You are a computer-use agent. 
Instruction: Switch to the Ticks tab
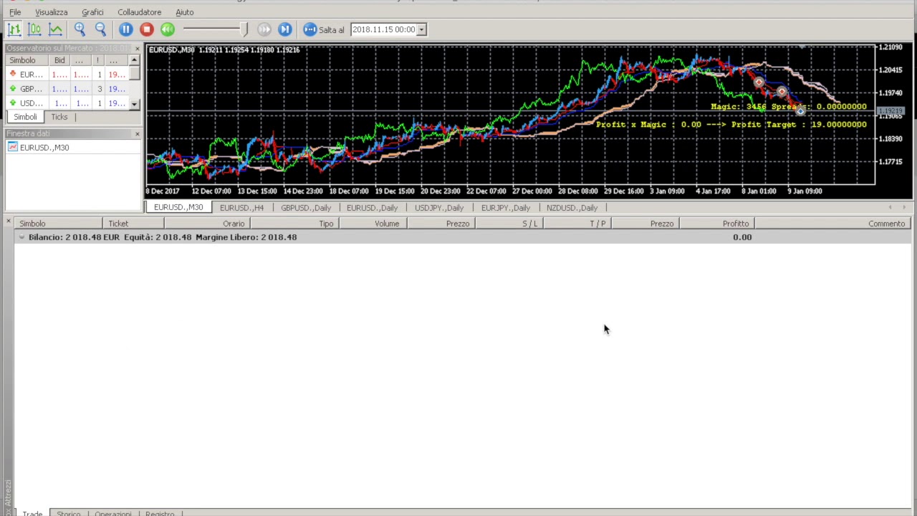point(59,117)
